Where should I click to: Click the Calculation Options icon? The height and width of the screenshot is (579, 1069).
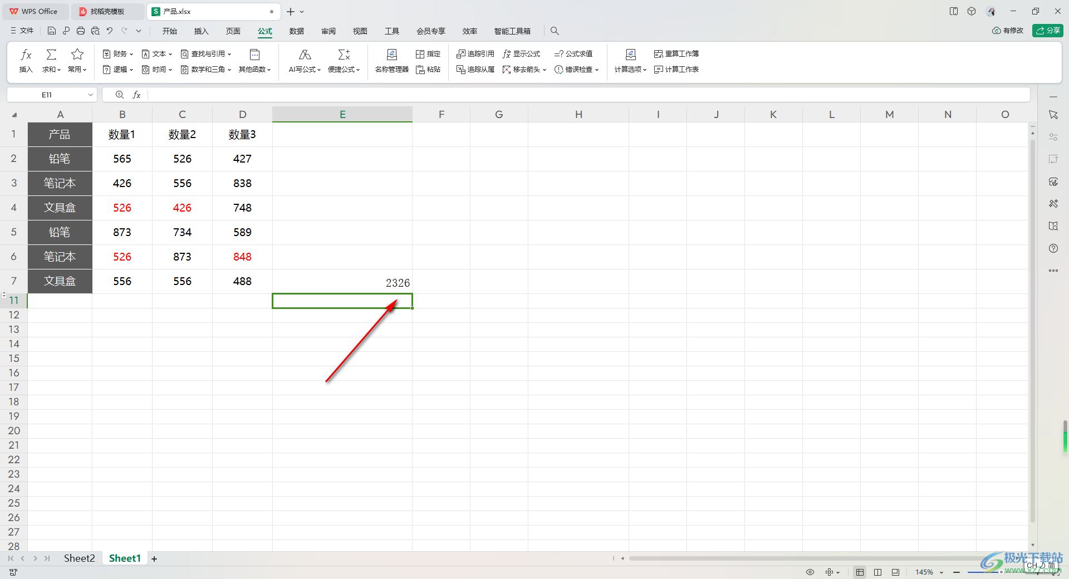coord(630,55)
